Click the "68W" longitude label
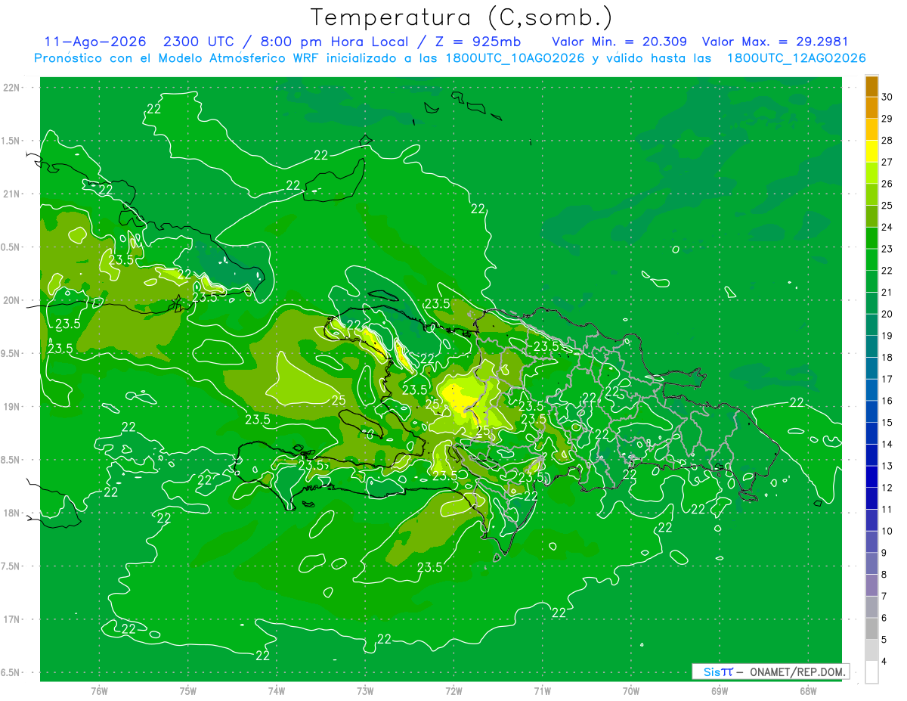Screen dimensions: 907x701 pyautogui.click(x=807, y=691)
